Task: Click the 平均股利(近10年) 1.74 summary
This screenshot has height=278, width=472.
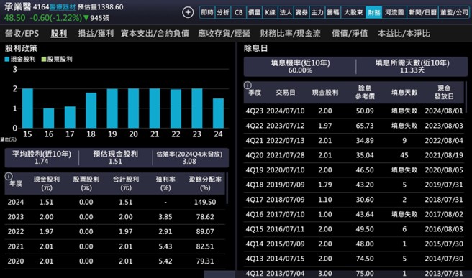Action: point(42,157)
